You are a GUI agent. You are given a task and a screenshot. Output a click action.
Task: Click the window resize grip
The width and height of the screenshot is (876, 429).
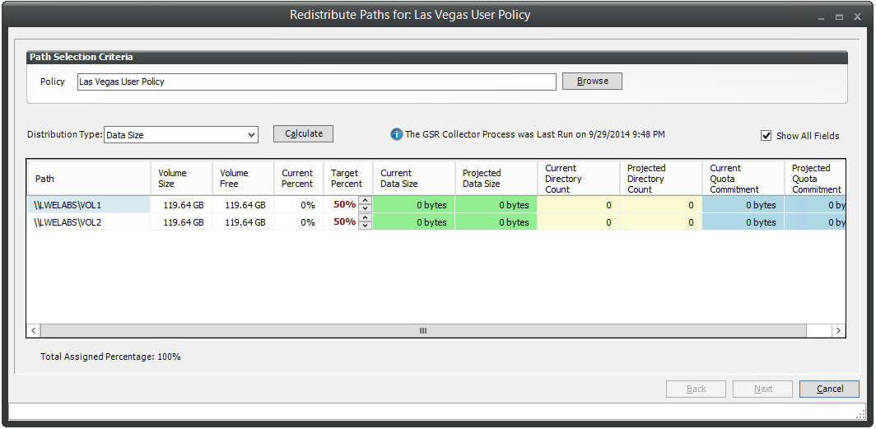point(861,414)
